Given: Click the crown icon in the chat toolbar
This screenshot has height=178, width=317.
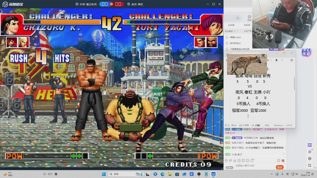Looking at the screenshot, I should point(235,161).
